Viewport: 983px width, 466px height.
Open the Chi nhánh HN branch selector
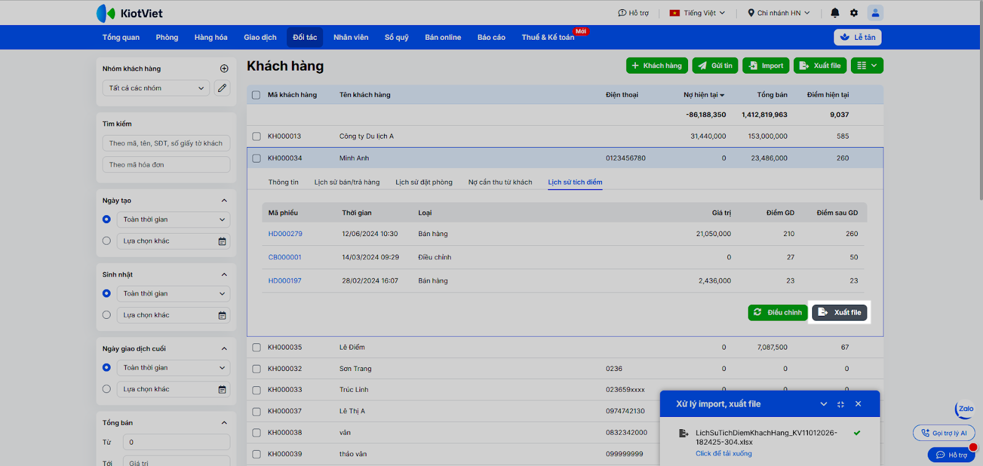tap(778, 13)
